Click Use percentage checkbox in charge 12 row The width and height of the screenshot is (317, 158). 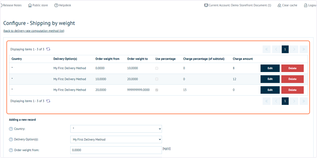[x=157, y=79]
